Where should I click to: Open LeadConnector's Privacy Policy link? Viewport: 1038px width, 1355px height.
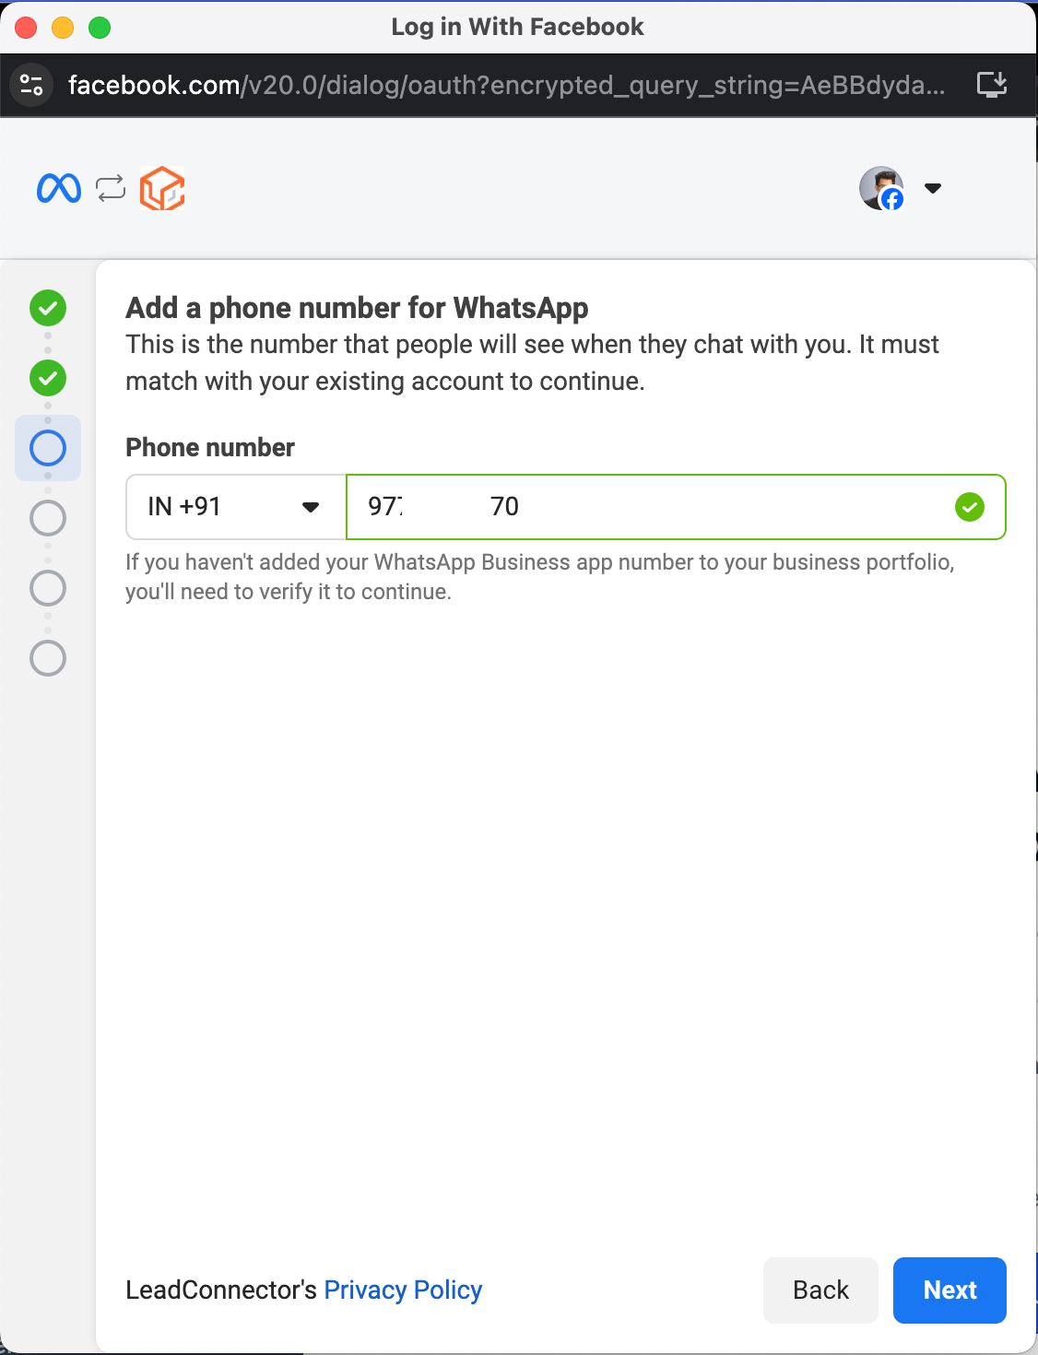tap(403, 1290)
